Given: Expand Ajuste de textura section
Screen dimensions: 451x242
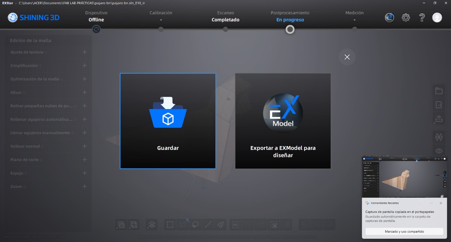Looking at the screenshot, I should (x=85, y=52).
